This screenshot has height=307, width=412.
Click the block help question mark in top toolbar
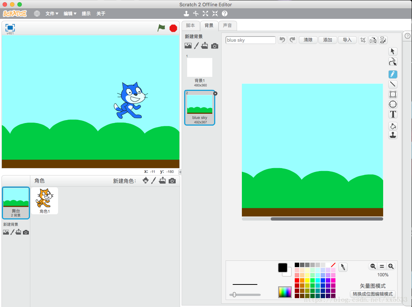(224, 13)
